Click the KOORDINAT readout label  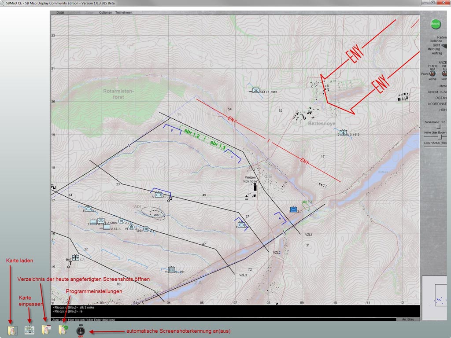(437, 104)
